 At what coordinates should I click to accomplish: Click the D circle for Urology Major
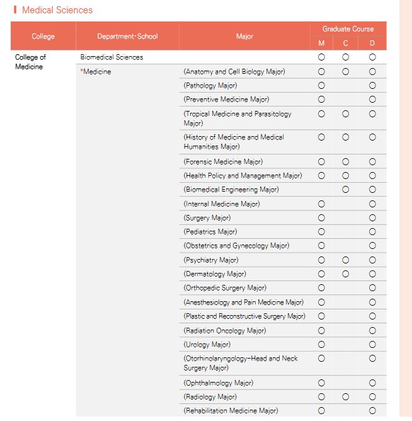(372, 345)
